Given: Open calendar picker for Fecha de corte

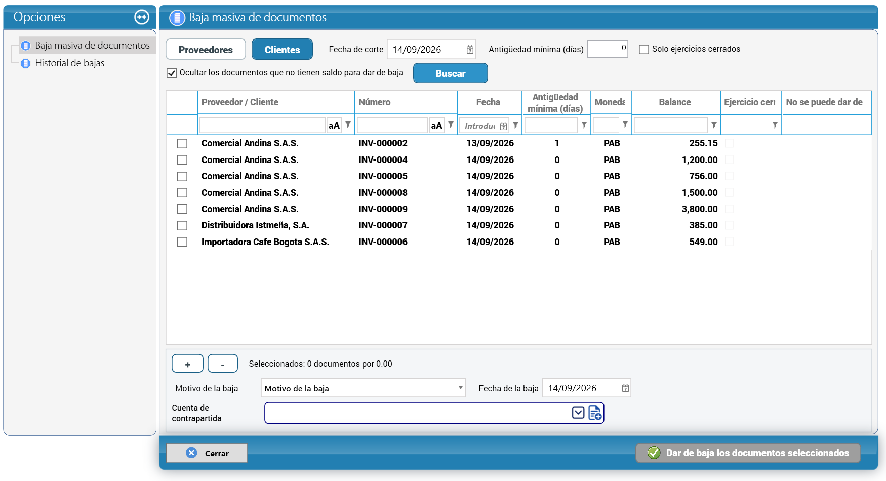Looking at the screenshot, I should pyautogui.click(x=470, y=50).
